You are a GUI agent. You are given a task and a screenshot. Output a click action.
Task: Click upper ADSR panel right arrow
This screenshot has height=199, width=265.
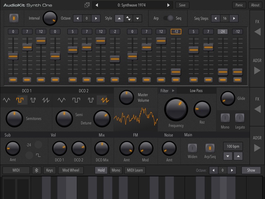257,70
